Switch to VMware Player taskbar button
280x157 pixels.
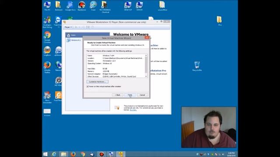point(121,154)
